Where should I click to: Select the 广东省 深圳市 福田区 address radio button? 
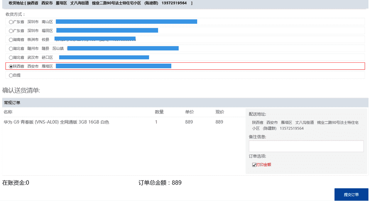(11, 31)
